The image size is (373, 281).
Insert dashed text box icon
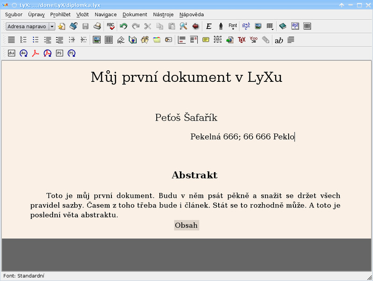(218, 40)
